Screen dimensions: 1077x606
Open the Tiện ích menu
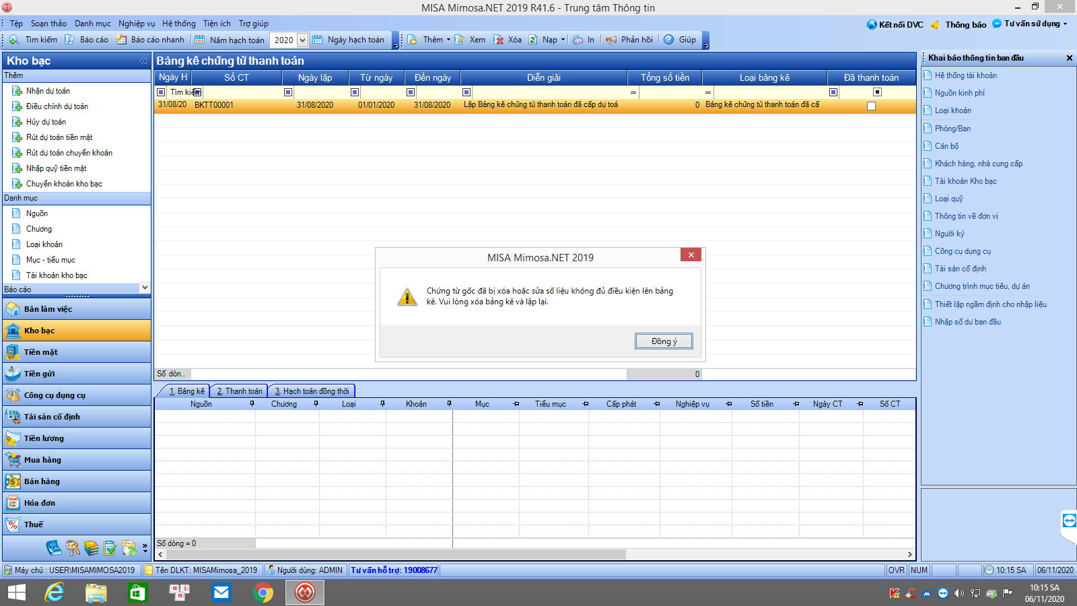coord(217,24)
